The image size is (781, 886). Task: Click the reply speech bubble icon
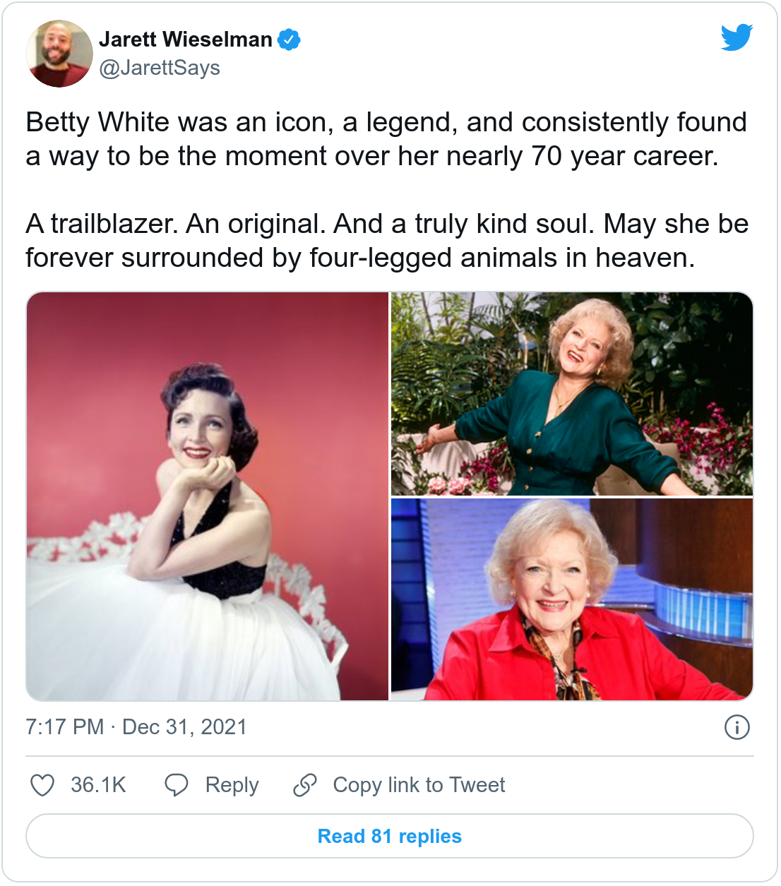click(x=176, y=785)
